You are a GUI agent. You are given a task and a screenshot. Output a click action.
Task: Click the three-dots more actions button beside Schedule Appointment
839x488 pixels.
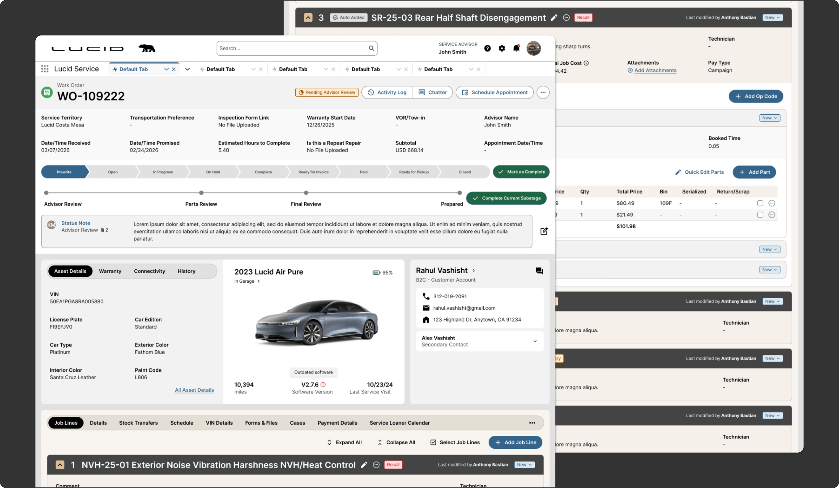(x=543, y=92)
